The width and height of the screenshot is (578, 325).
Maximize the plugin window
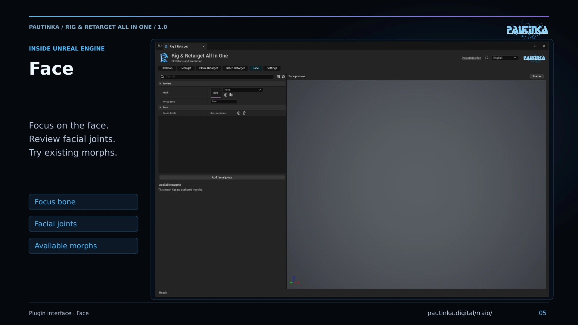pos(535,46)
